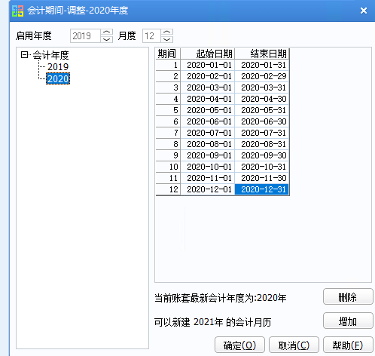The height and width of the screenshot is (356, 375).
Task: Increase the 启用年度 spinner value
Action: pos(107,32)
